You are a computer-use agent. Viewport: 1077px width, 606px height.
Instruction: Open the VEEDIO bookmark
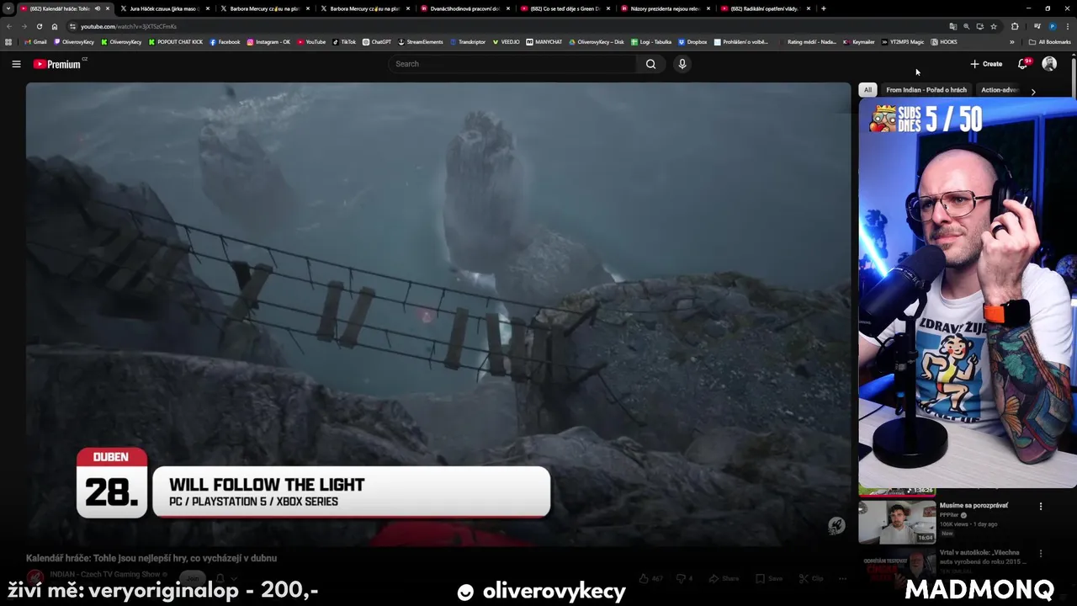tap(507, 41)
